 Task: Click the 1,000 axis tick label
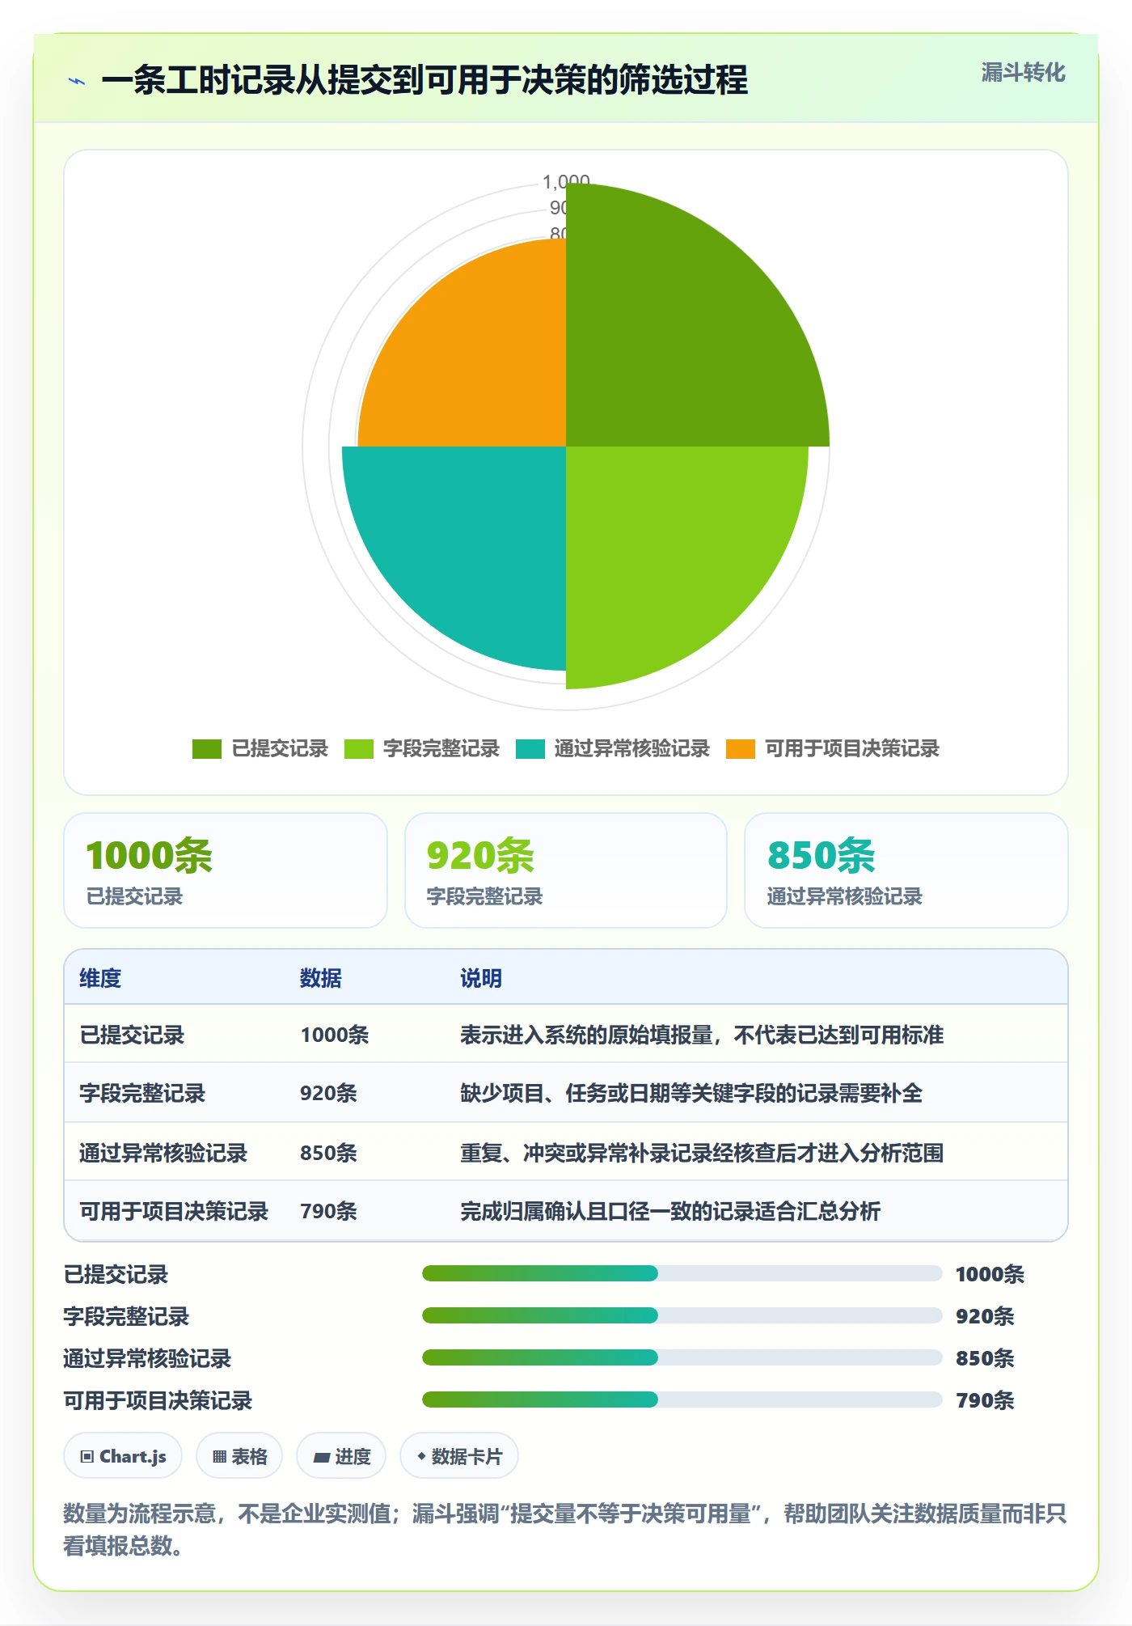point(566,180)
